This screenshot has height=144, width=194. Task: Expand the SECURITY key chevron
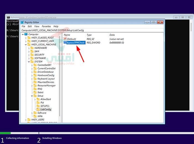pyautogui.click(x=29, y=55)
